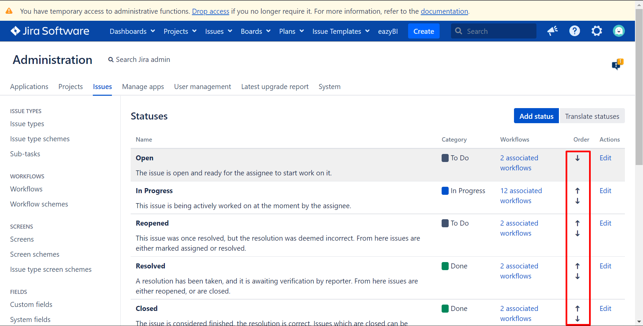Open the user profile avatar
Screen dimensions: 643x326
pyautogui.click(x=619, y=31)
